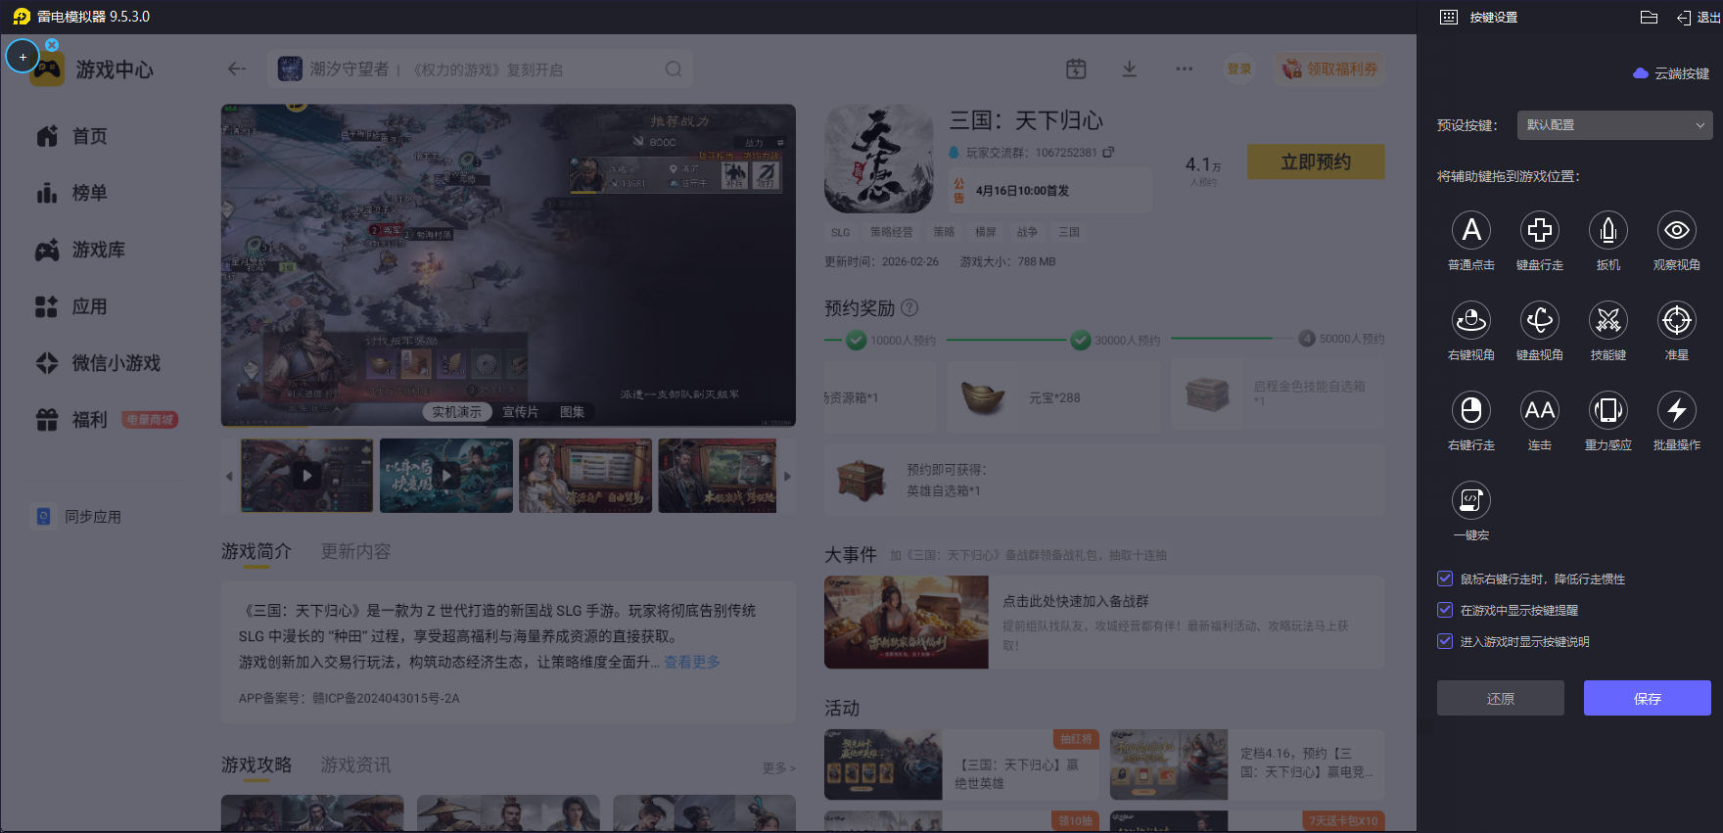The width and height of the screenshot is (1723, 833).
Task: Click the 策略经营 genre tag
Action: click(x=891, y=232)
